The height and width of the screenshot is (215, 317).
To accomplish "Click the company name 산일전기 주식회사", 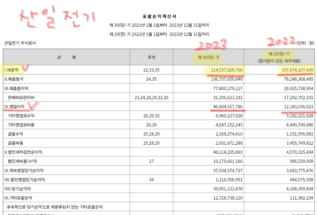I will pos(20,43).
